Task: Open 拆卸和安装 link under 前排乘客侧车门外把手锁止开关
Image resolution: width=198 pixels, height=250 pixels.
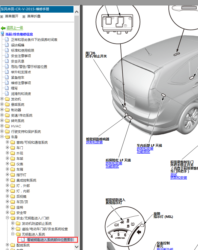Action: tap(178, 178)
